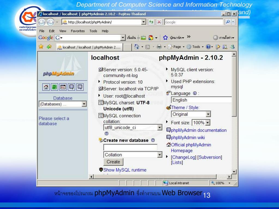
Task: Open the Theme / Style Original dropdown
Action: (191, 114)
